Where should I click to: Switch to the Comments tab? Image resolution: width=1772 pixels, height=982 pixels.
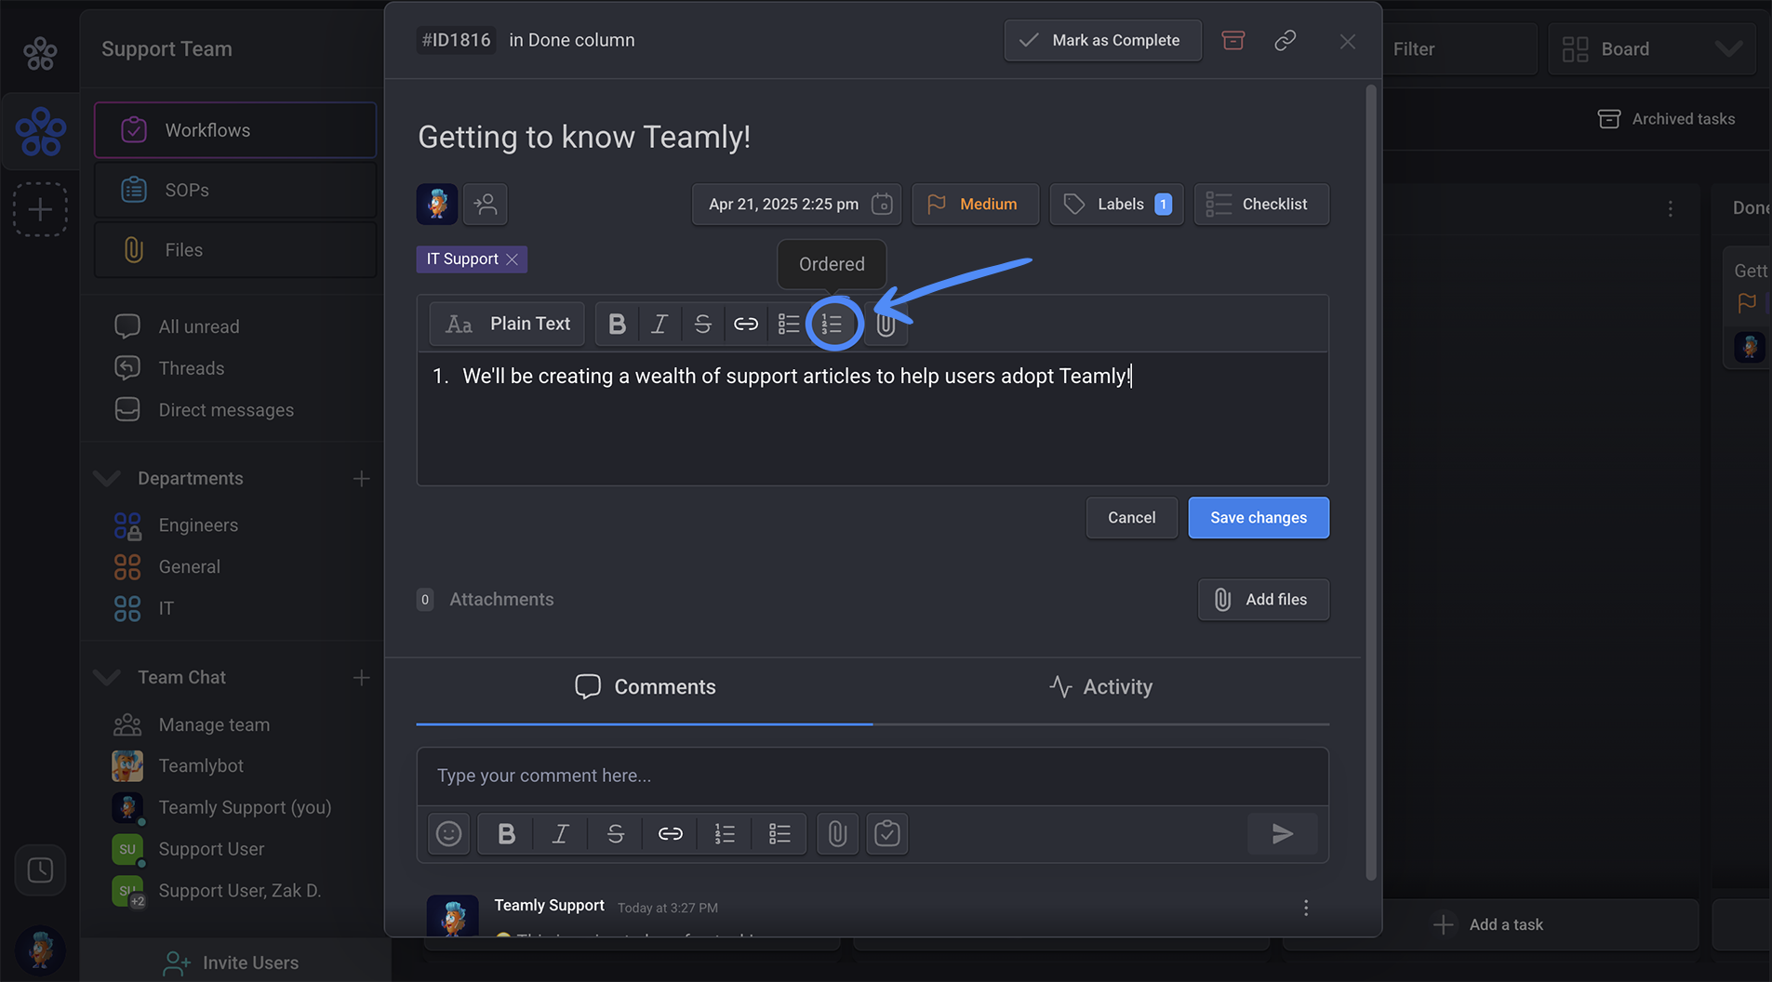(x=646, y=686)
